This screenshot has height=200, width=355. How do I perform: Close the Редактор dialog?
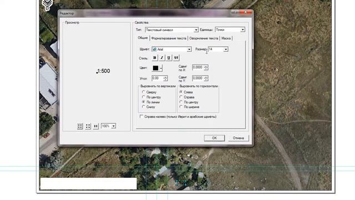[246, 12]
